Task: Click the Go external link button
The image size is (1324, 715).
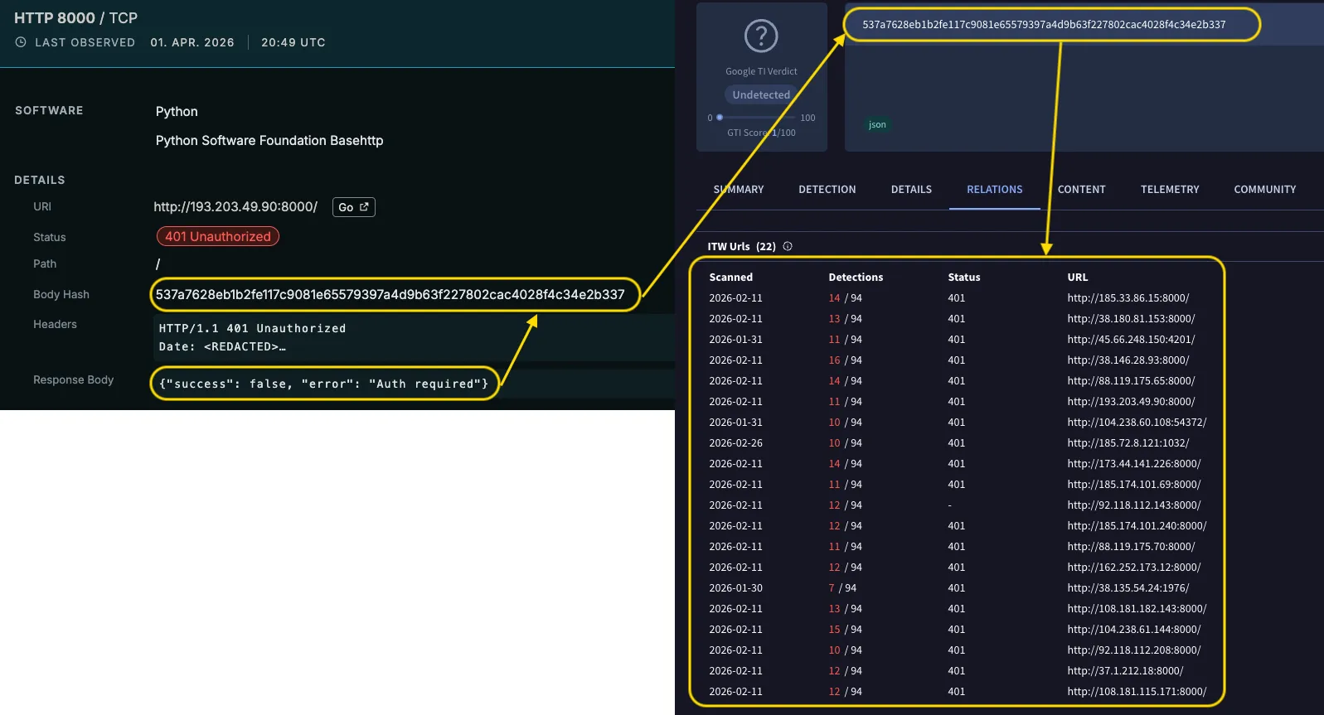Action: click(x=353, y=207)
